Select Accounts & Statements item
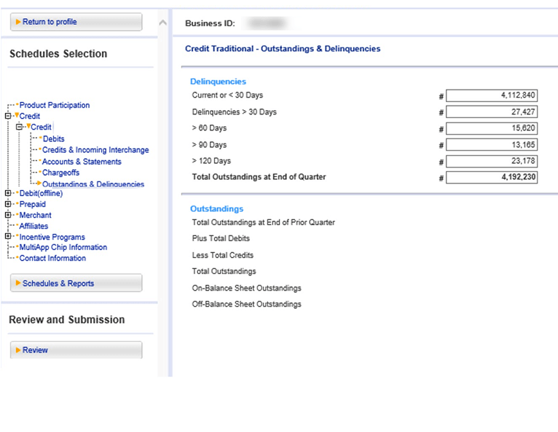Image resolution: width=558 pixels, height=432 pixels. click(82, 162)
